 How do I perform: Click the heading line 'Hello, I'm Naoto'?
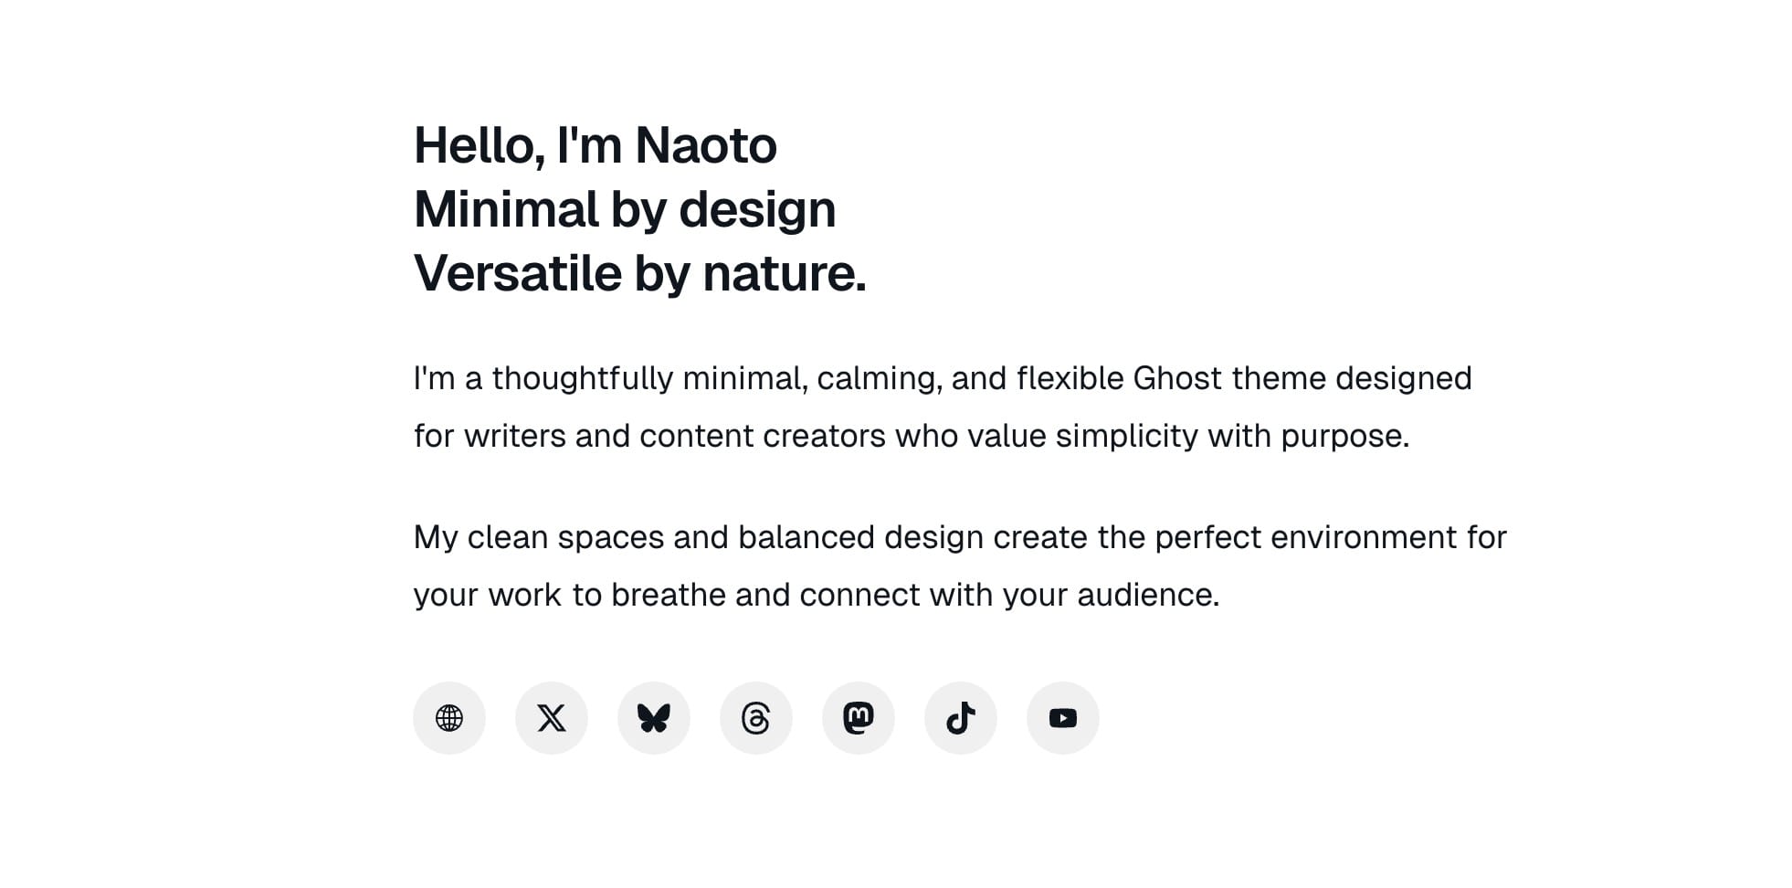(596, 145)
